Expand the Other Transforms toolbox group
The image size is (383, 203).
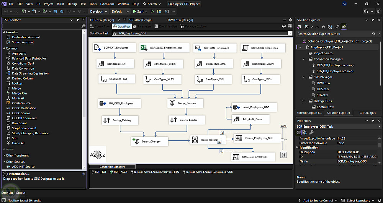click(x=4, y=156)
